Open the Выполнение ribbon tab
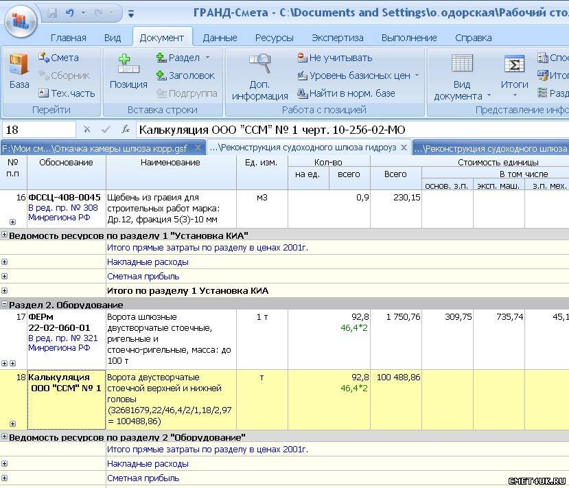Image resolution: width=569 pixels, height=488 pixels. click(x=409, y=38)
